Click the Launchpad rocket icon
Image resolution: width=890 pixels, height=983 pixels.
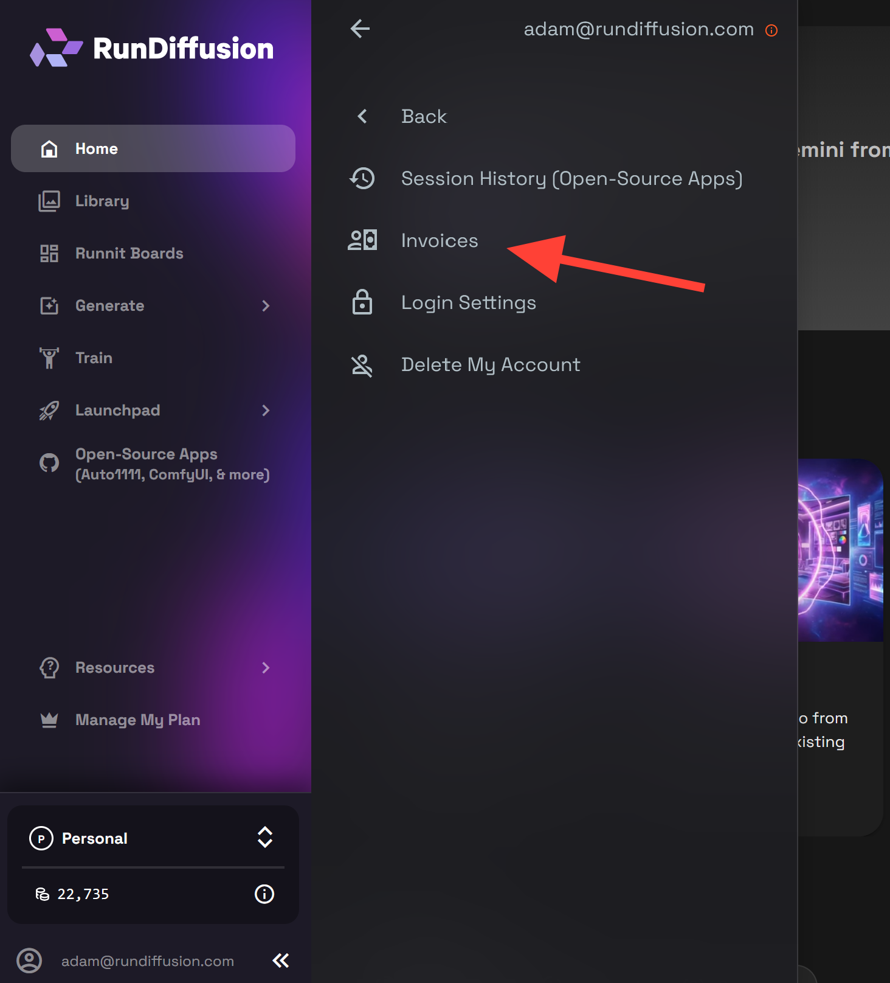pos(49,411)
